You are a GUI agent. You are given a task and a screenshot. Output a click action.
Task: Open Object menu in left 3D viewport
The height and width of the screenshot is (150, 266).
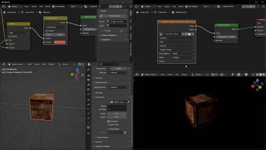click(51, 64)
